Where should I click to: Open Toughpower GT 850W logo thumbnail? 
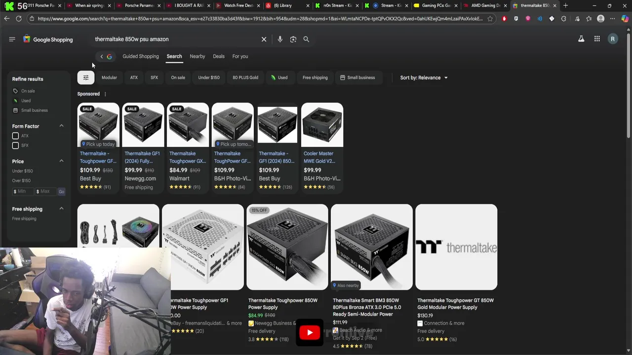coord(456,247)
